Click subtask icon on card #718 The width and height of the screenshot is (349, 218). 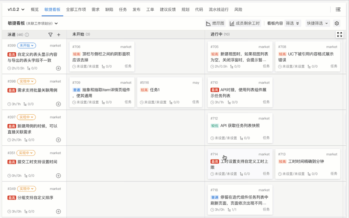[229, 210]
